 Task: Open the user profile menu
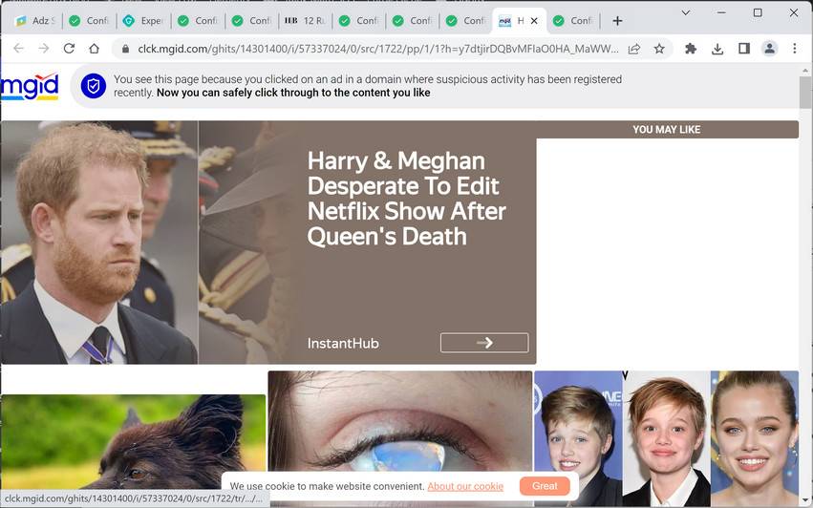click(x=769, y=49)
